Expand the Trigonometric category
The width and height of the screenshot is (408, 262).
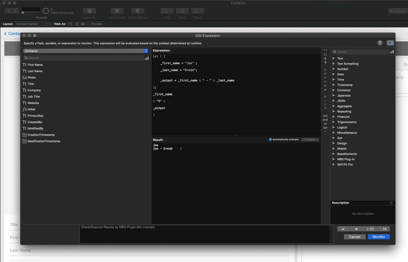[x=333, y=122]
